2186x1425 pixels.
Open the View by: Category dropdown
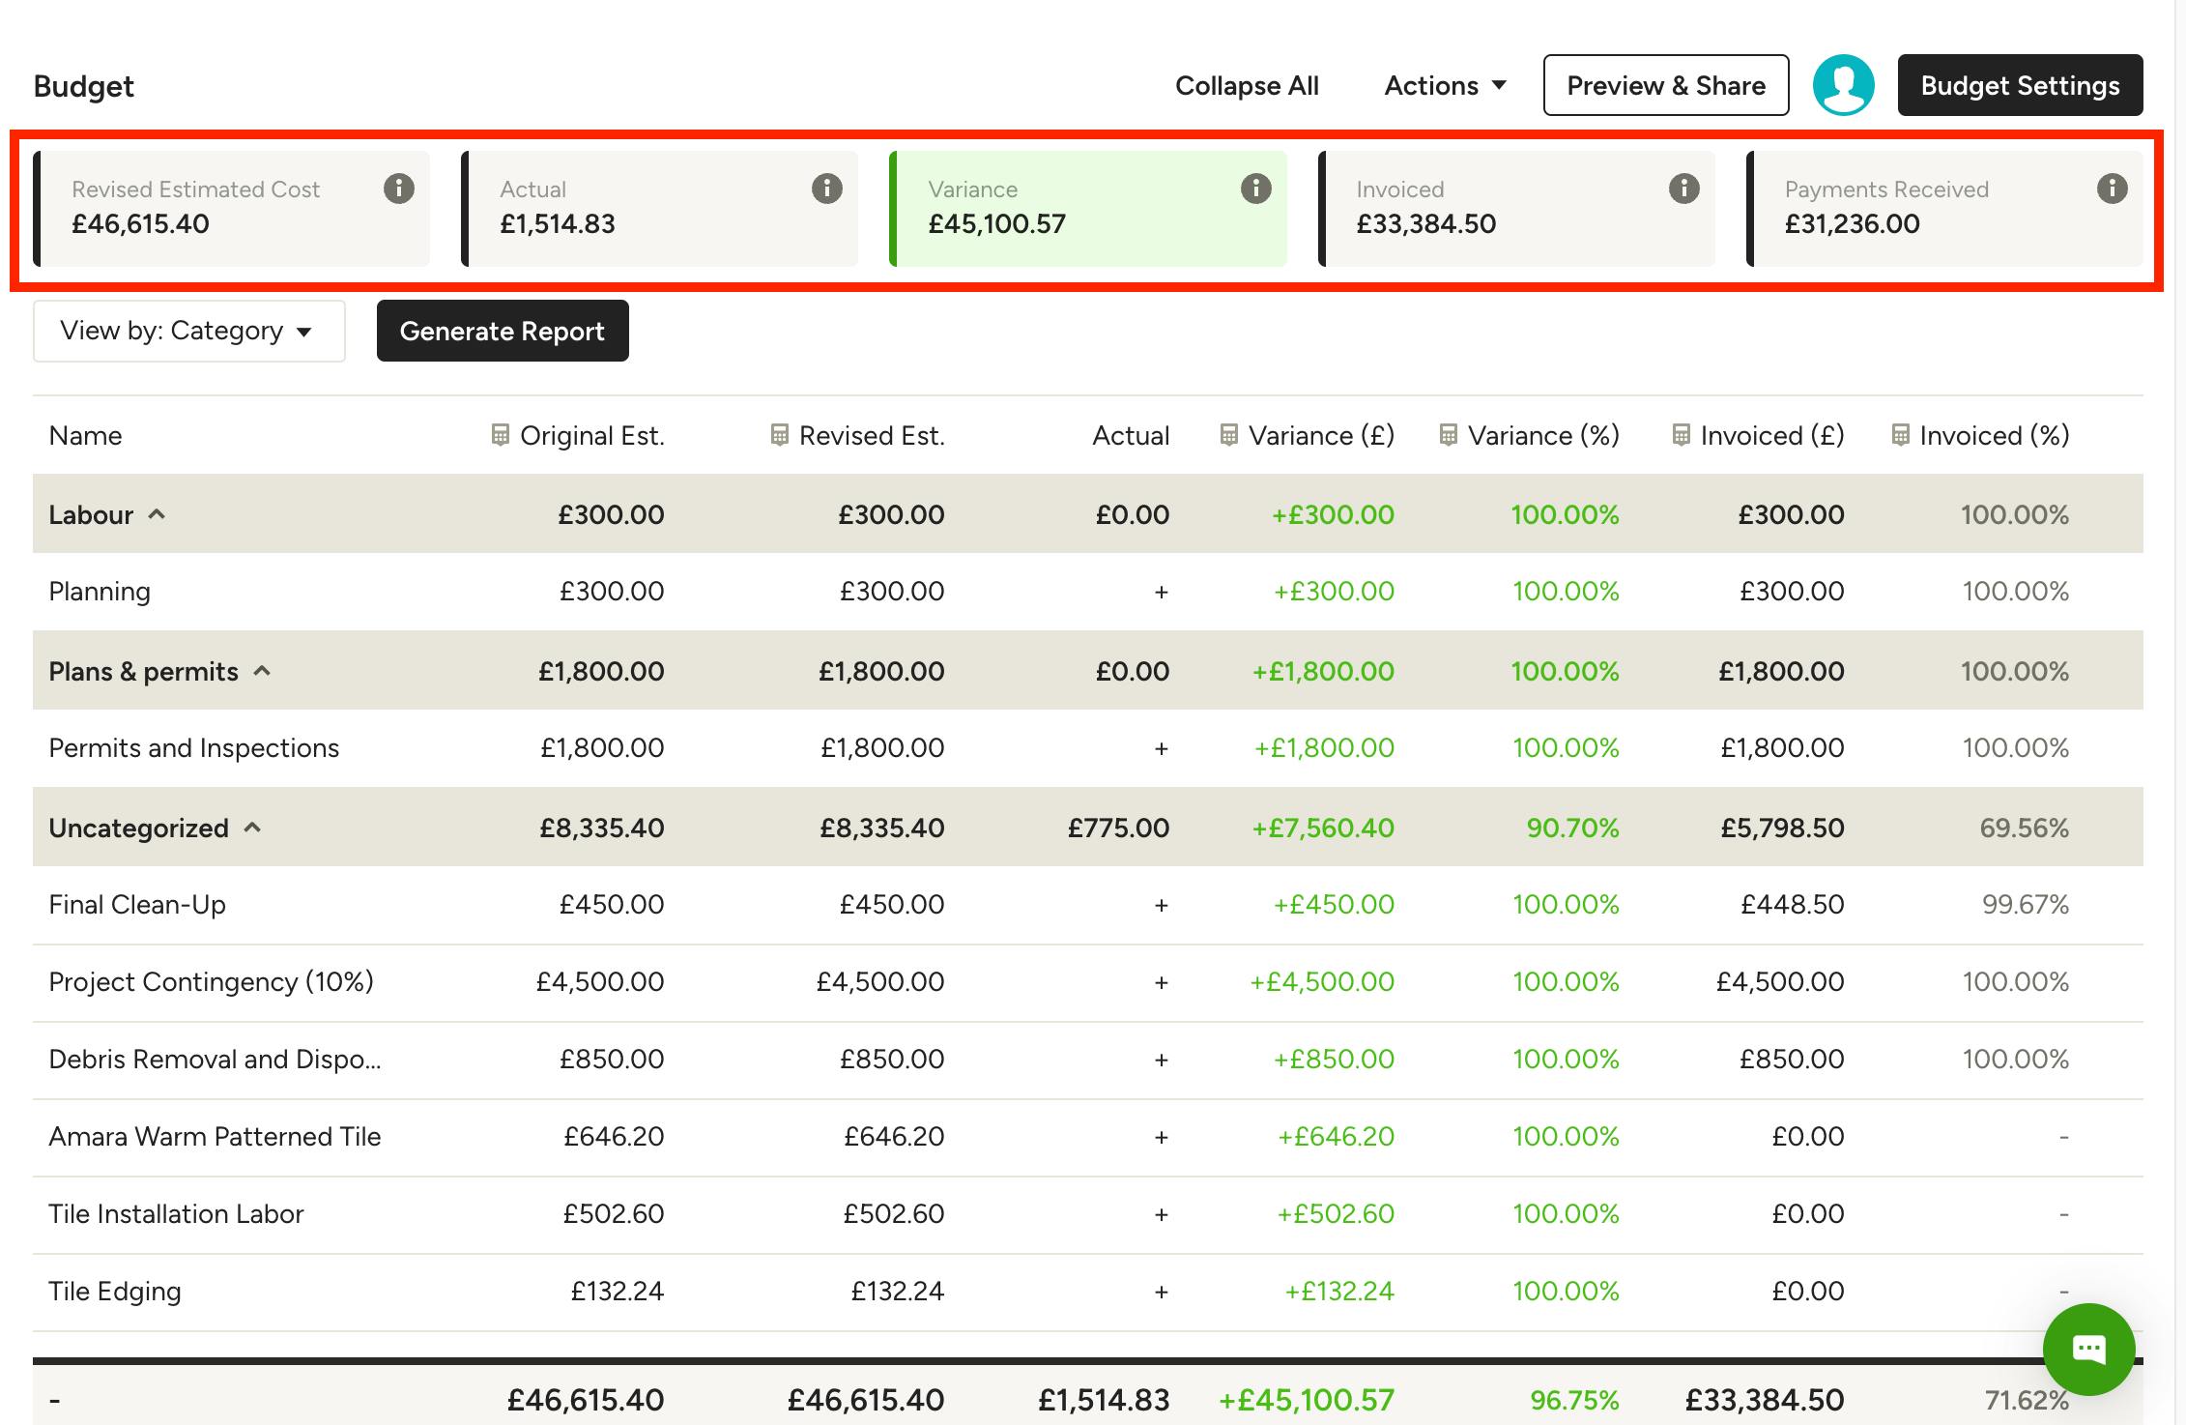[188, 331]
